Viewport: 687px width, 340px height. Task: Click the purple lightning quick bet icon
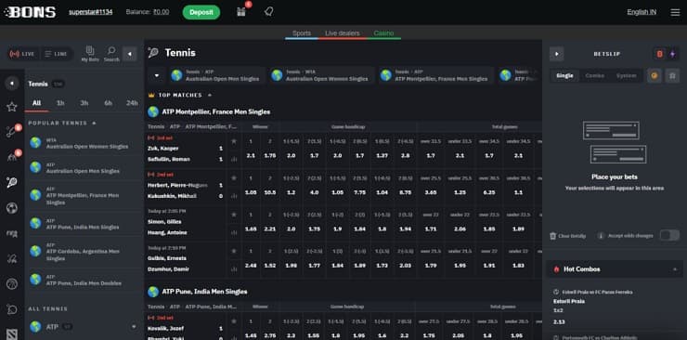pos(672,54)
